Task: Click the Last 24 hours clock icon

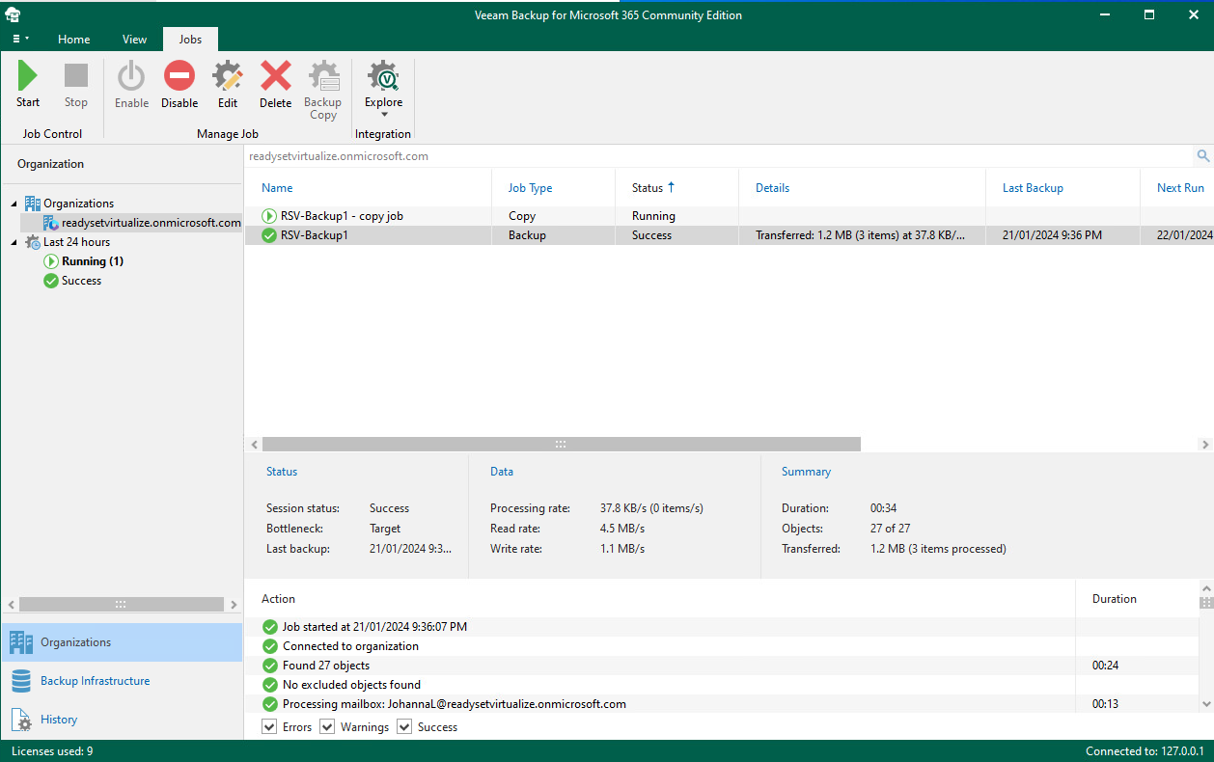Action: click(x=33, y=242)
